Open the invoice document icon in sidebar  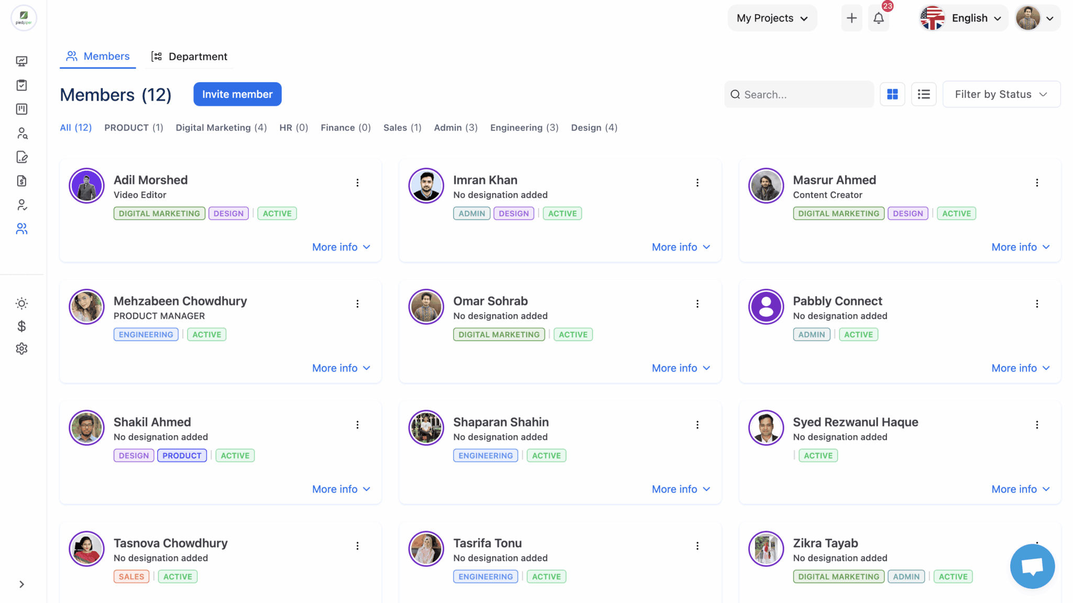(x=21, y=181)
